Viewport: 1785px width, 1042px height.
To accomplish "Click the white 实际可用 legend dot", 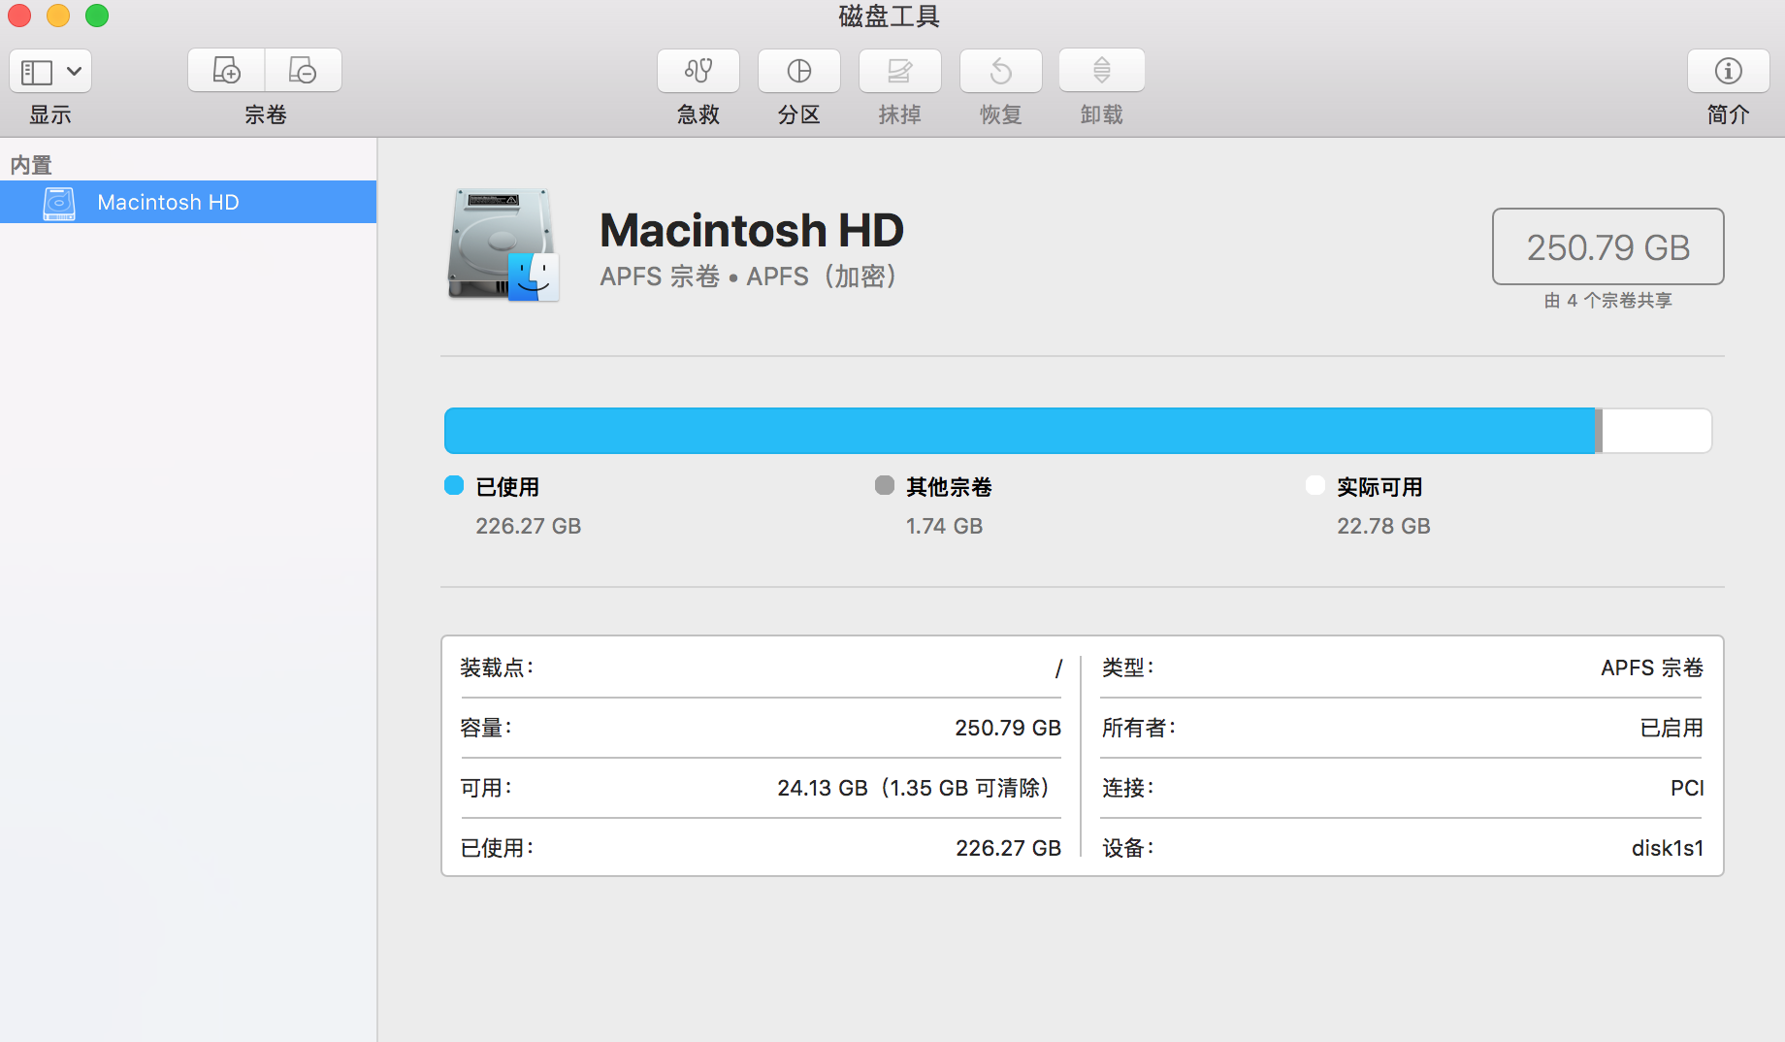I will click(1315, 485).
